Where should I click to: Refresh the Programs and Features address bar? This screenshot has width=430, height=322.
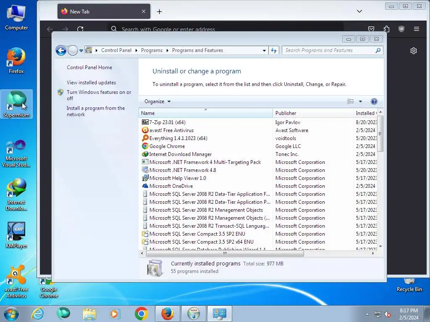(x=274, y=50)
